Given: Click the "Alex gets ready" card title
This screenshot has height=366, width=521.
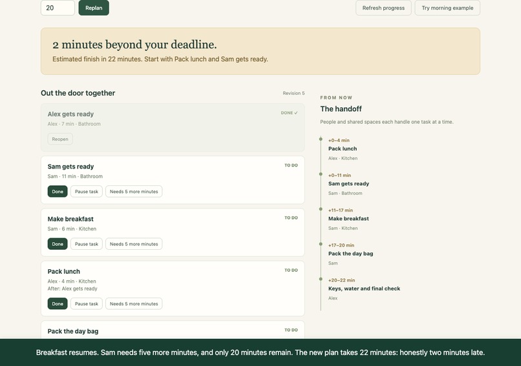Looking at the screenshot, I should (x=70, y=114).
